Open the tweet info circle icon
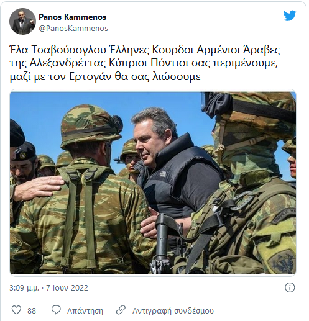Image resolution: width=309 pixels, height=321 pixels. click(290, 287)
